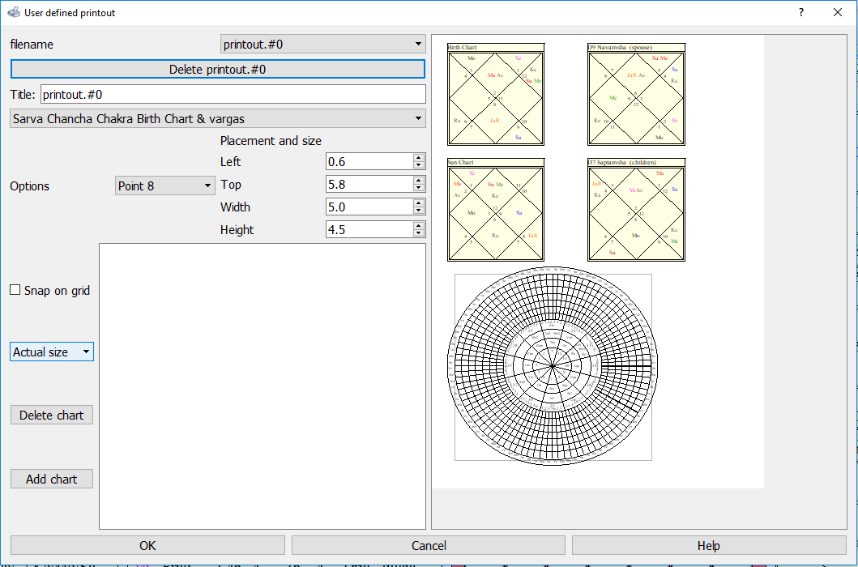Viewport: 858px width, 567px height.
Task: Click the Top value field
Action: (369, 185)
